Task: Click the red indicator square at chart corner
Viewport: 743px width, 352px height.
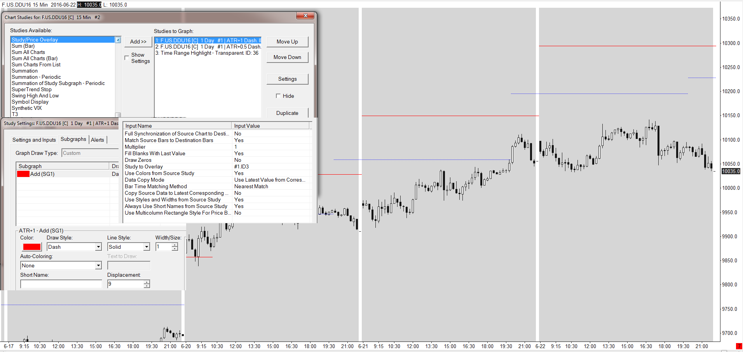Action: coord(738,346)
